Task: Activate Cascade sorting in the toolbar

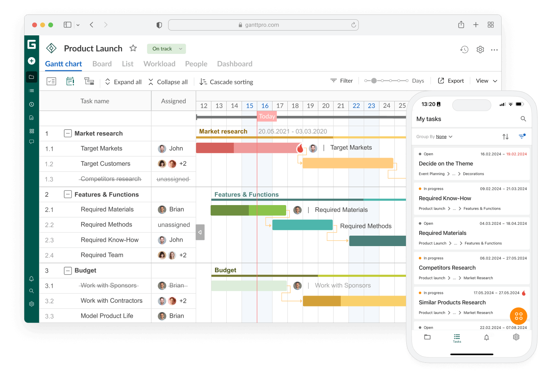Action: coord(226,82)
